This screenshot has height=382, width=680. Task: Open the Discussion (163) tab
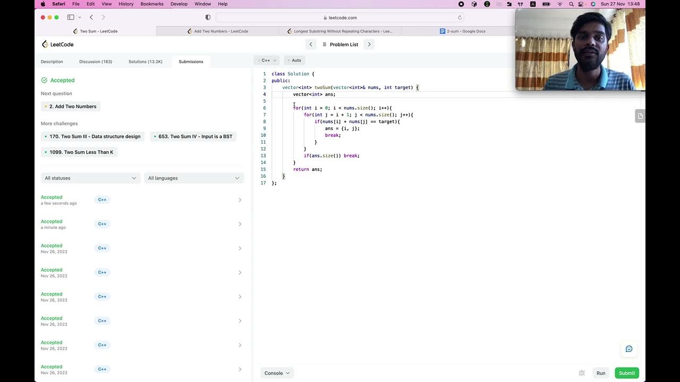(x=96, y=62)
